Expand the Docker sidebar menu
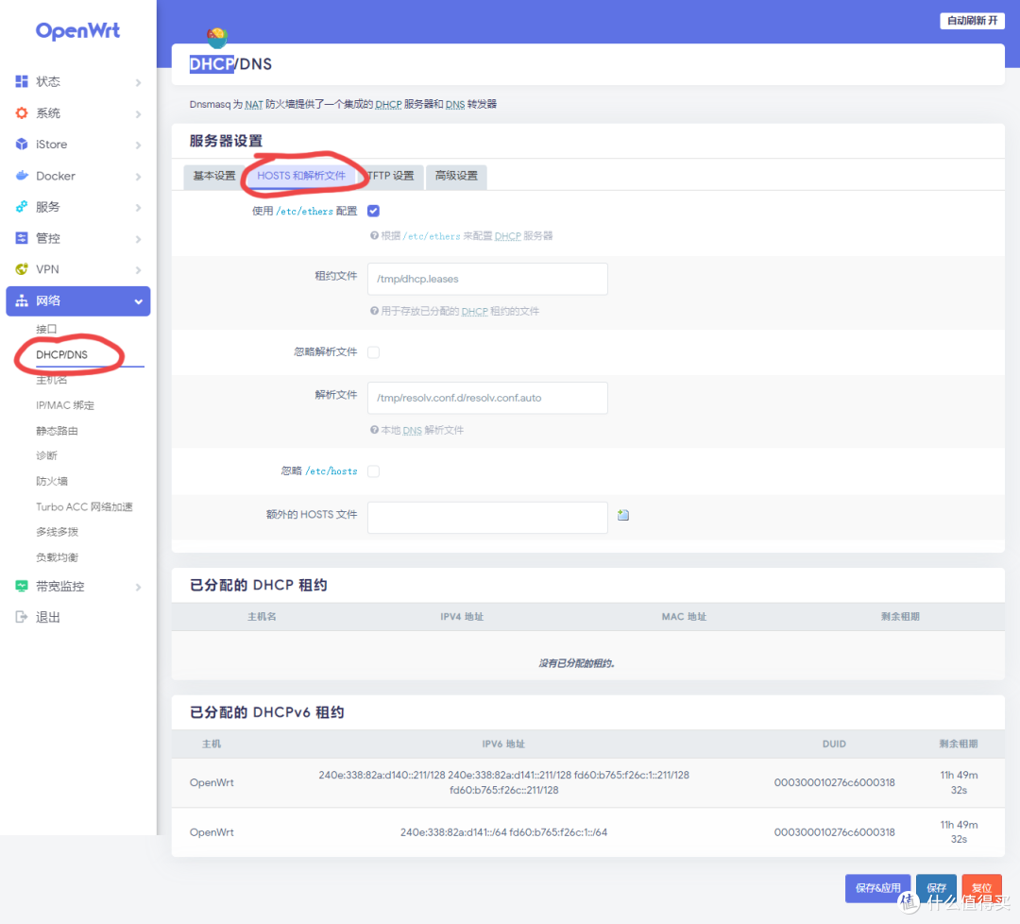This screenshot has width=1020, height=924. pos(140,176)
